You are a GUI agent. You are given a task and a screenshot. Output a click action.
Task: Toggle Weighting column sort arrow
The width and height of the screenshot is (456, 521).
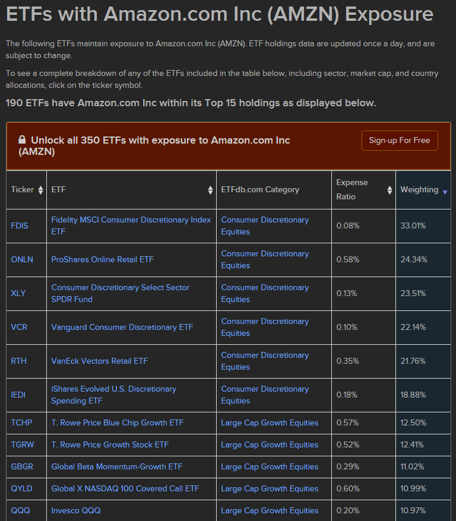445,192
